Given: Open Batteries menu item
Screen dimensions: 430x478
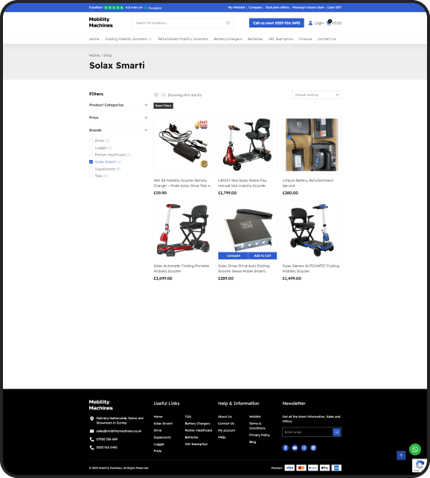Looking at the screenshot, I should 255,39.
